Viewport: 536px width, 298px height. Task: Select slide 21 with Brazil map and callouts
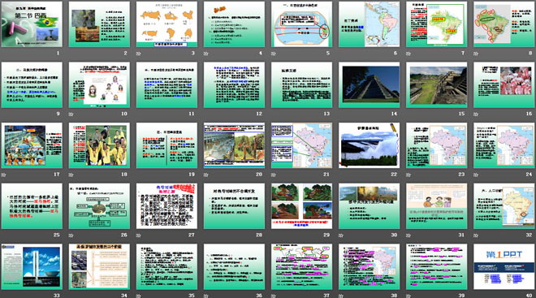click(302, 145)
